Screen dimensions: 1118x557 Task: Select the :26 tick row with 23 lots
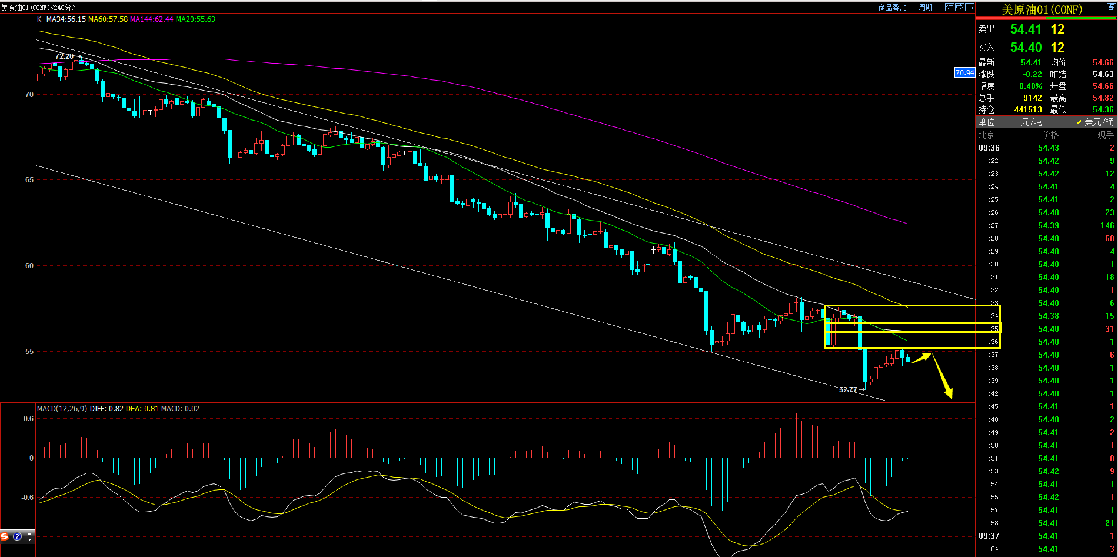pyautogui.click(x=1046, y=213)
